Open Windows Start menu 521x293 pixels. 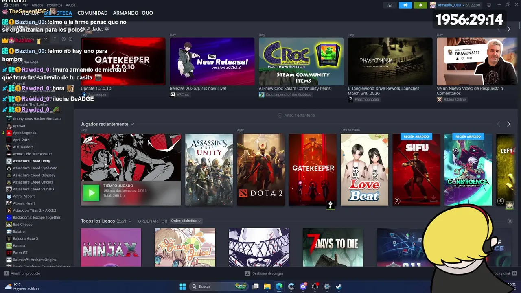(x=182, y=286)
